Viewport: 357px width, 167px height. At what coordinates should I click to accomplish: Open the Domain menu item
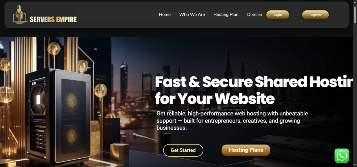[255, 15]
